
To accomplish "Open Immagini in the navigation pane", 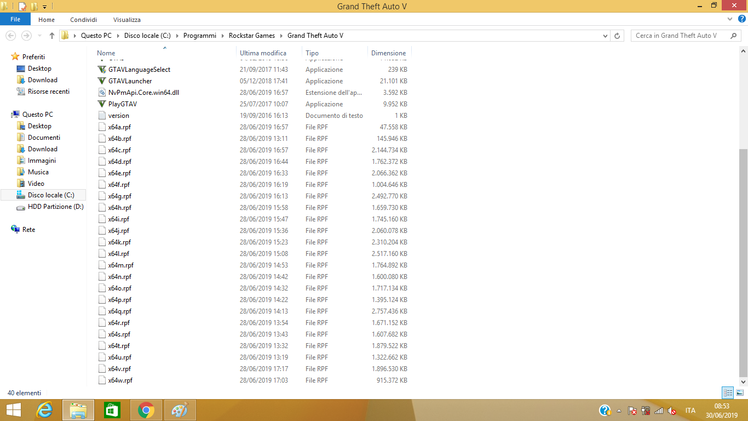I will pos(42,161).
